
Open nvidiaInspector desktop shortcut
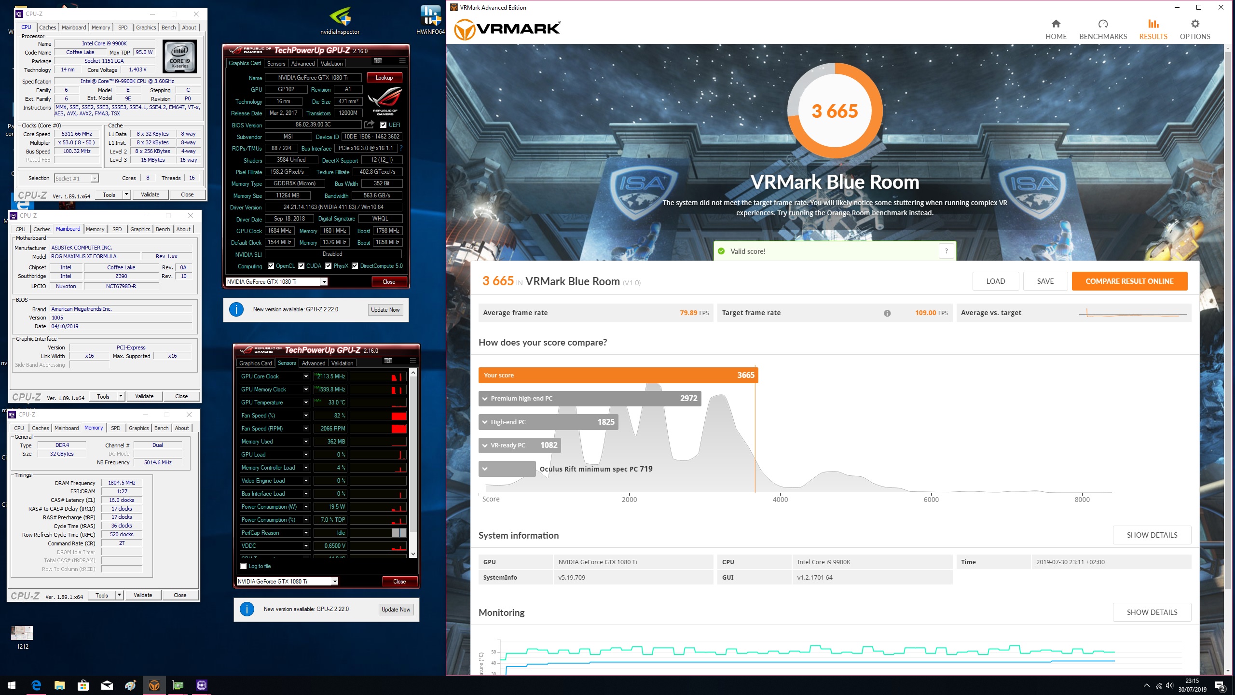[340, 21]
